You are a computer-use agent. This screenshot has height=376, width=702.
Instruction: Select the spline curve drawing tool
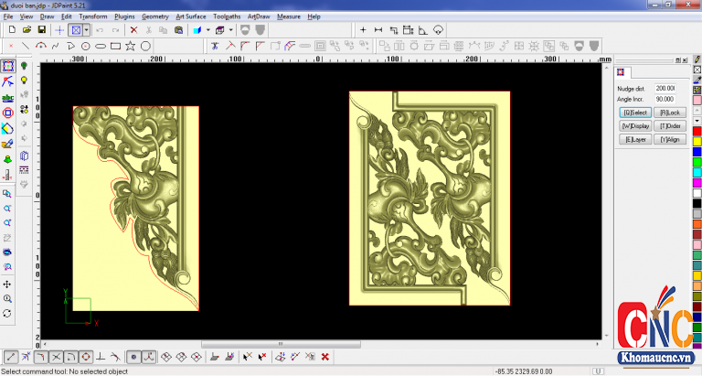55,45
